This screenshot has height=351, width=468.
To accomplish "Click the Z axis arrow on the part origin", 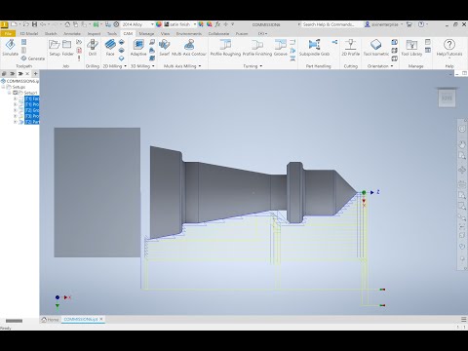I will click(x=372, y=192).
